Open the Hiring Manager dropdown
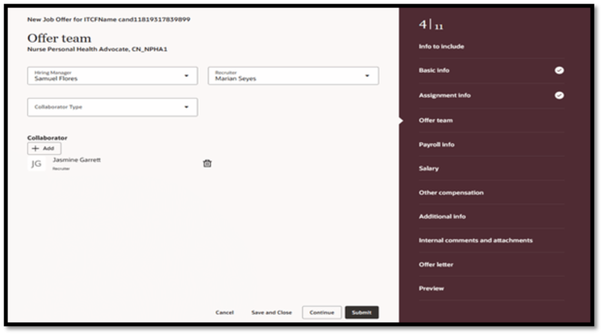 tap(186, 76)
